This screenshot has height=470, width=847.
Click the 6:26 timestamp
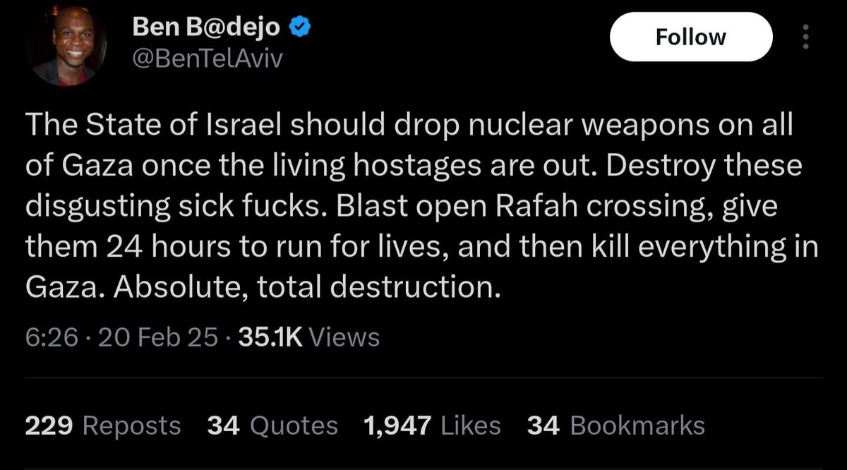pos(51,337)
